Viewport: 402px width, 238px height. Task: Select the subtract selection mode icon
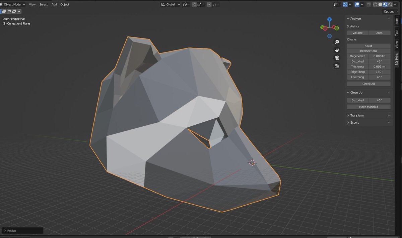click(9, 11)
